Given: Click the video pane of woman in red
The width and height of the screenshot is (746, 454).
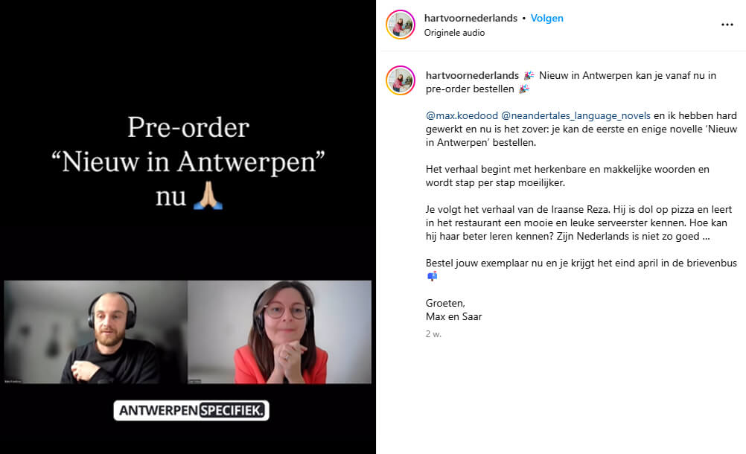Looking at the screenshot, I should click(x=279, y=332).
